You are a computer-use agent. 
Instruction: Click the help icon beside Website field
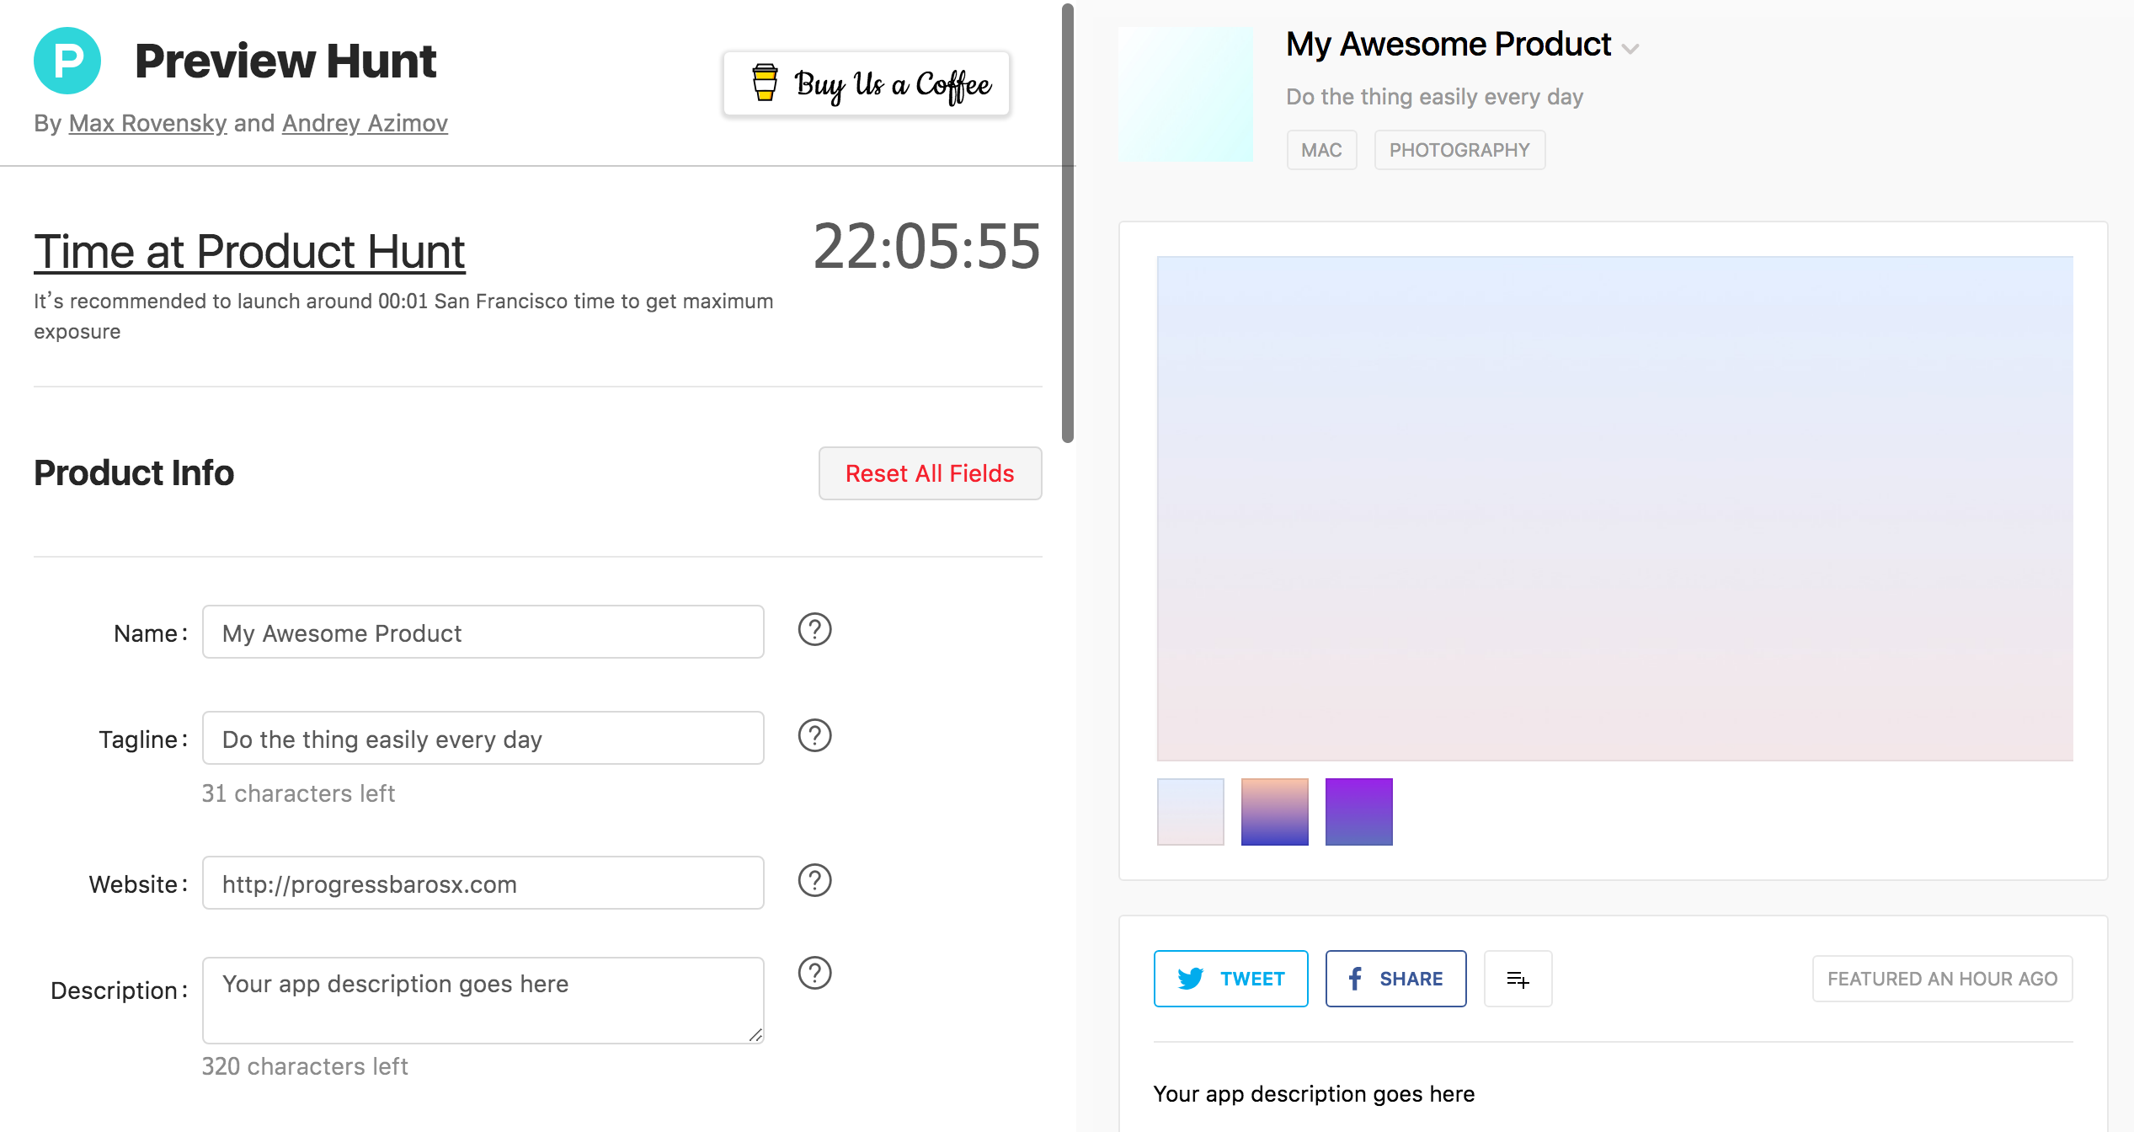814,881
